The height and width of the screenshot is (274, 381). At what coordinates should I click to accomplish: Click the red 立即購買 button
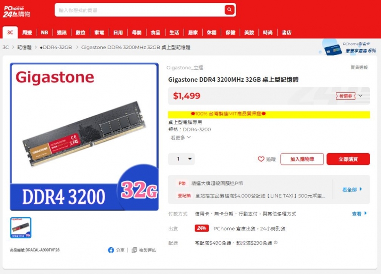[x=348, y=159]
